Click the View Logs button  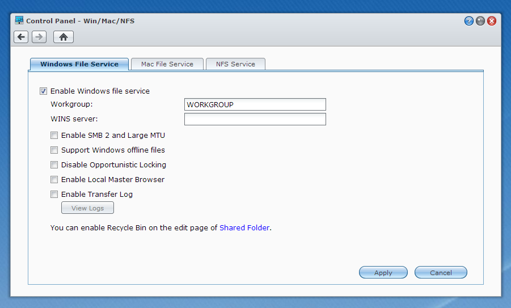click(x=88, y=208)
